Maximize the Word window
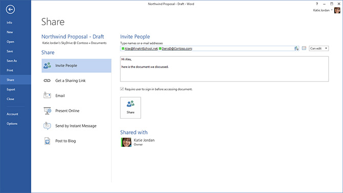The width and height of the screenshot is (343, 193). coord(332,4)
